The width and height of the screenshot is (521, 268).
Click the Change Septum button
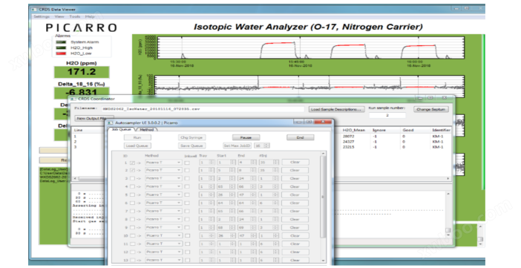click(431, 109)
